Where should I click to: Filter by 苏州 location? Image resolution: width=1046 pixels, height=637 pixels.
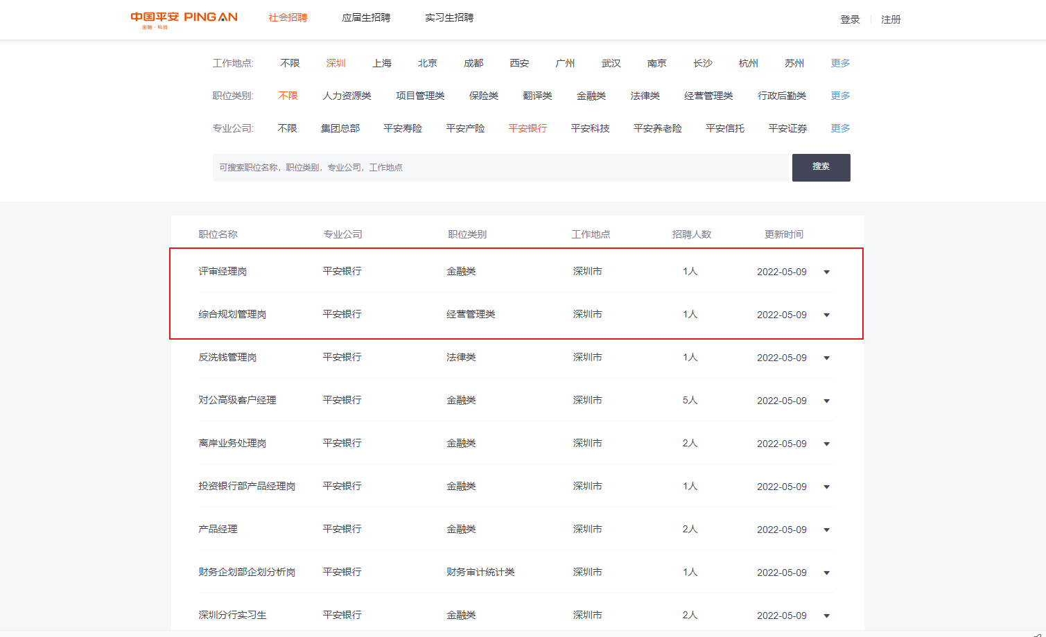tap(794, 63)
